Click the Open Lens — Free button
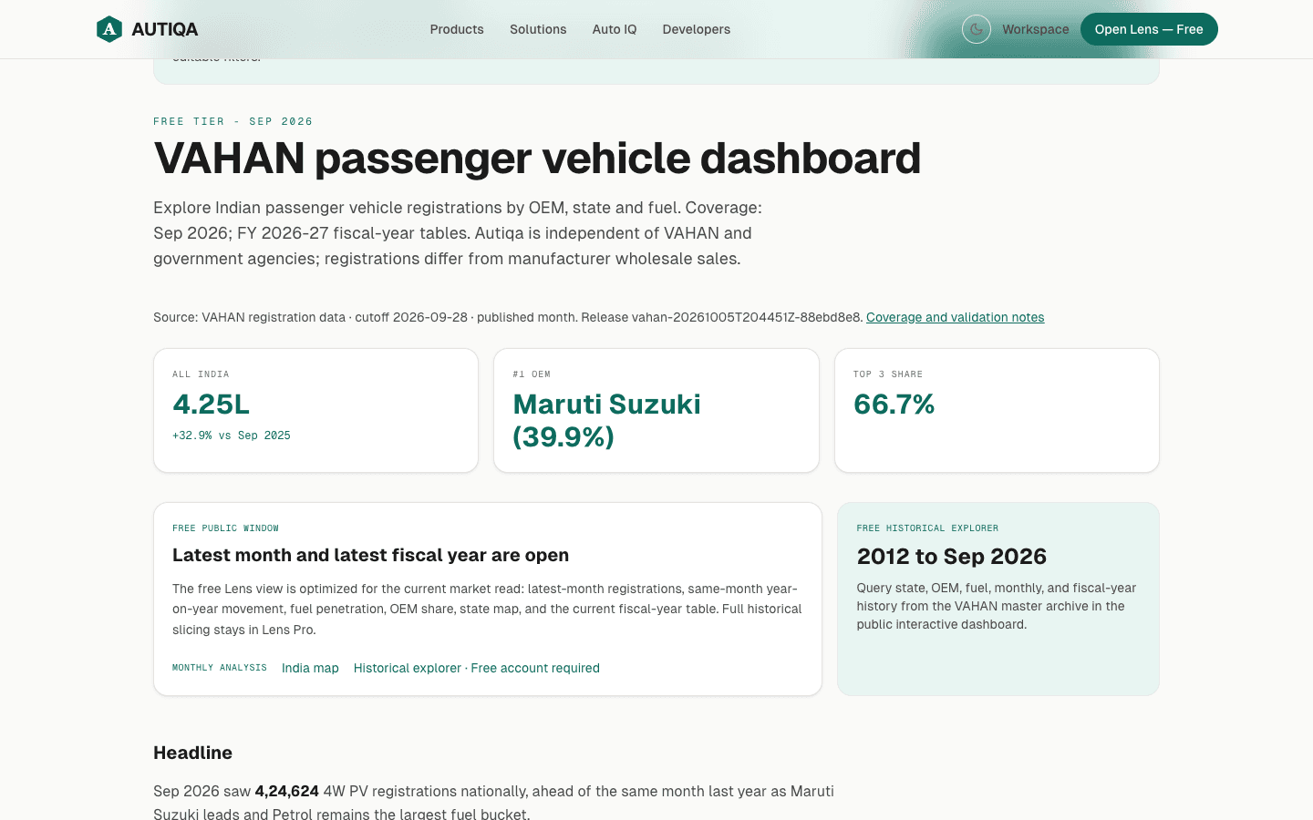The height and width of the screenshot is (820, 1313). pos(1149,29)
